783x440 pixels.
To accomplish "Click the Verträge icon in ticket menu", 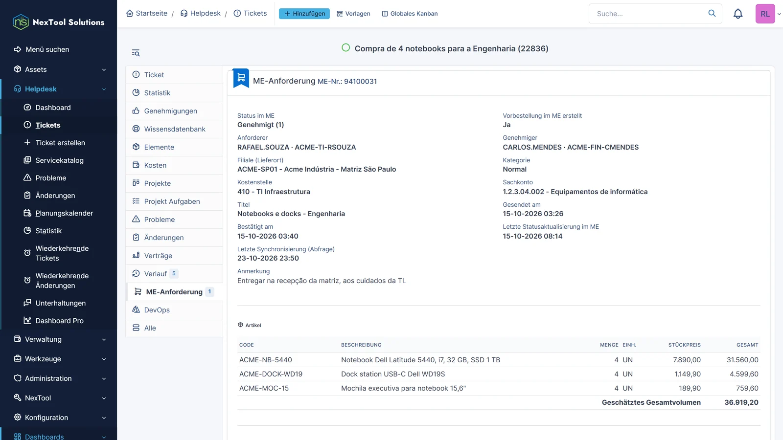I will (x=136, y=256).
